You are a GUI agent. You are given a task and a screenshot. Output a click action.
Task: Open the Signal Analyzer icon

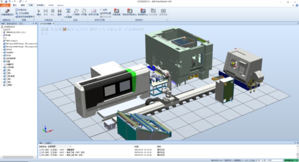(x=93, y=12)
